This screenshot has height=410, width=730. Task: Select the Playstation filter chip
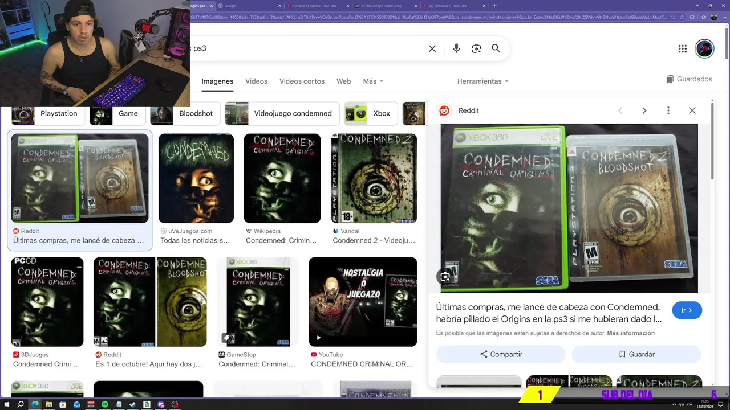click(x=48, y=113)
